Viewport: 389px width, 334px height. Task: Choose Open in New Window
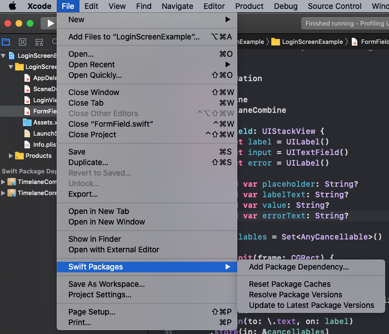click(147, 222)
